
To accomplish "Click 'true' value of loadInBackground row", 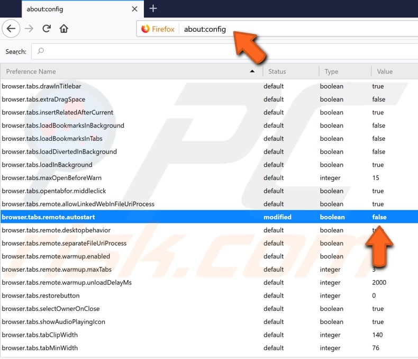I will pyautogui.click(x=378, y=165).
